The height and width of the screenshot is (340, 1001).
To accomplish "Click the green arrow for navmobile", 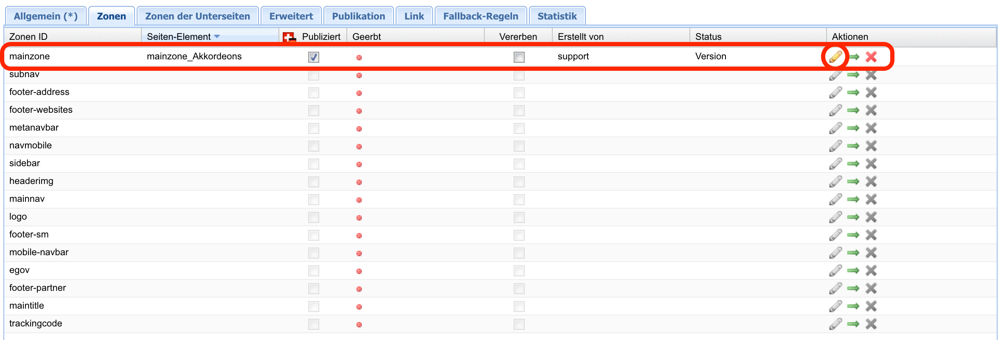I will (853, 146).
